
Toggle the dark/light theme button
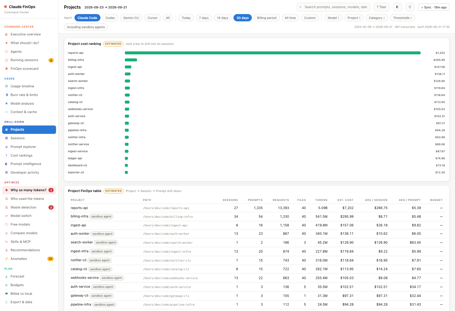click(397, 7)
